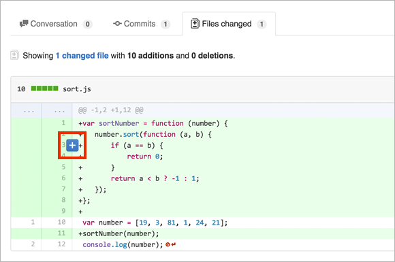Screen dimensions: 395x262
Task: Switch to the Commits tab
Action: (142, 24)
